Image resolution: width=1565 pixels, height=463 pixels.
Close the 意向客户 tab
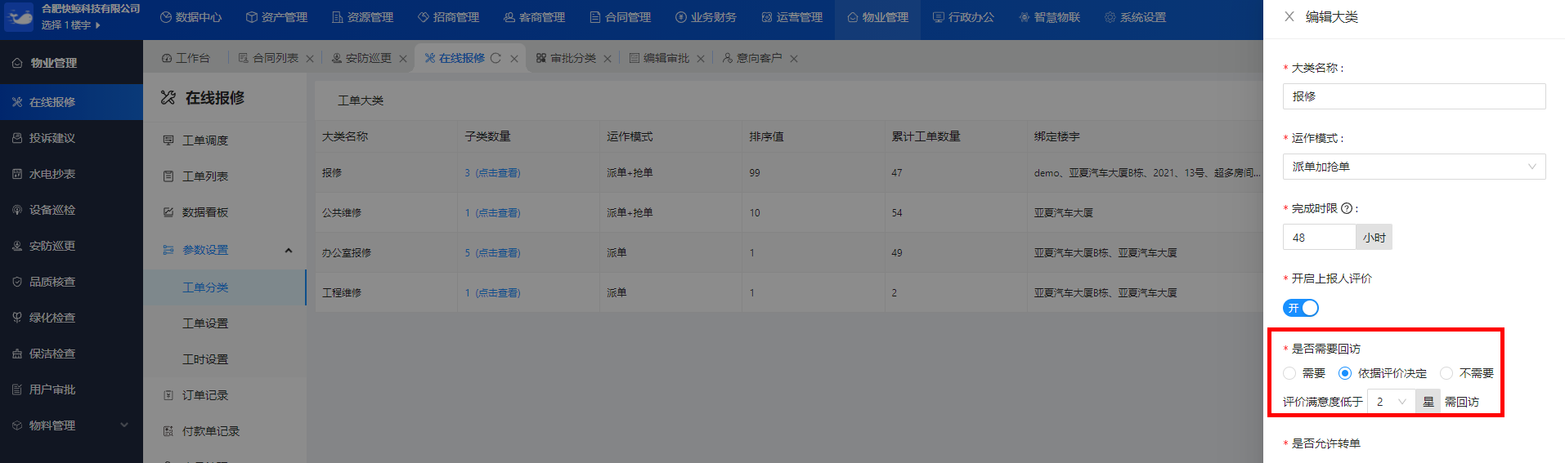(x=794, y=59)
